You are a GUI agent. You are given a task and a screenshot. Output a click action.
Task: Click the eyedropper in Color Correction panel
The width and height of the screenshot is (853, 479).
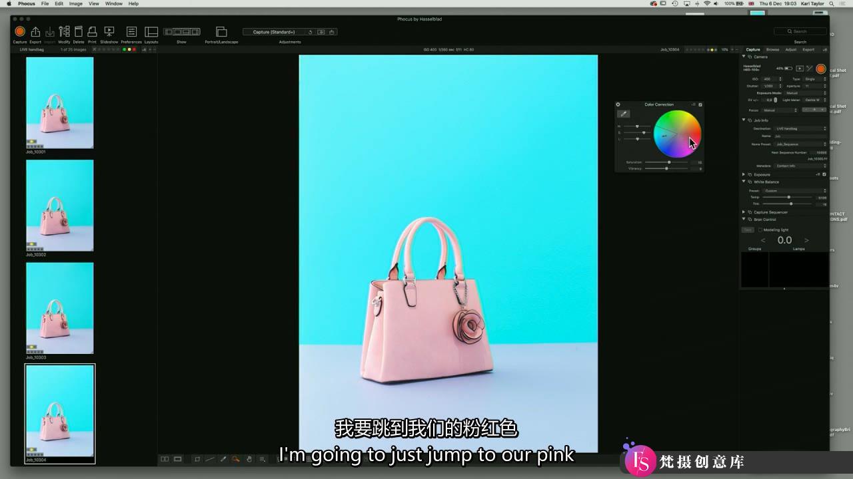[x=624, y=114]
